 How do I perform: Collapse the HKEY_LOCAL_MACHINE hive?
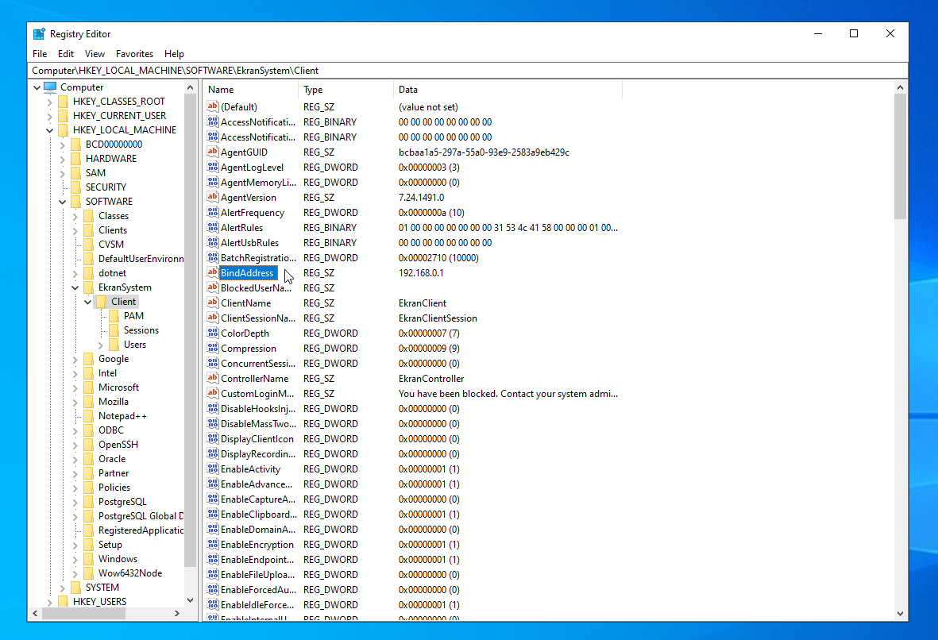(50, 130)
